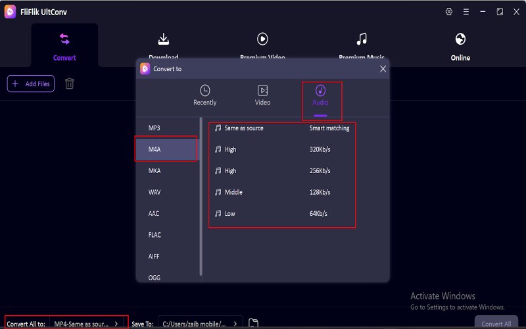Viewport: 526px width, 329px height.
Task: Select High 320Kb/s quality option
Action: tap(282, 149)
